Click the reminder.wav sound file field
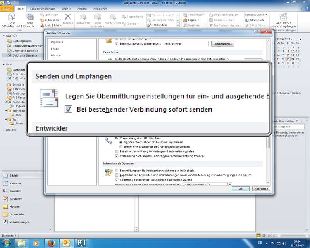 186,43
